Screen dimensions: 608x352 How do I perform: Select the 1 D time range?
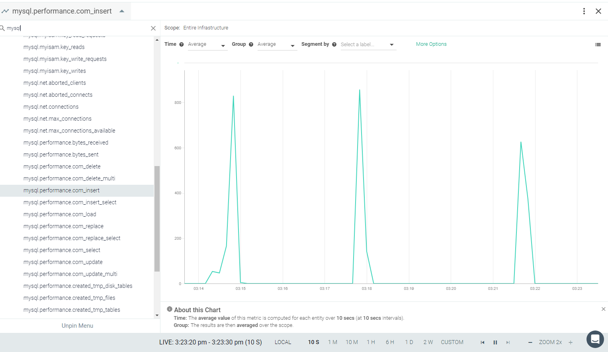(x=409, y=342)
